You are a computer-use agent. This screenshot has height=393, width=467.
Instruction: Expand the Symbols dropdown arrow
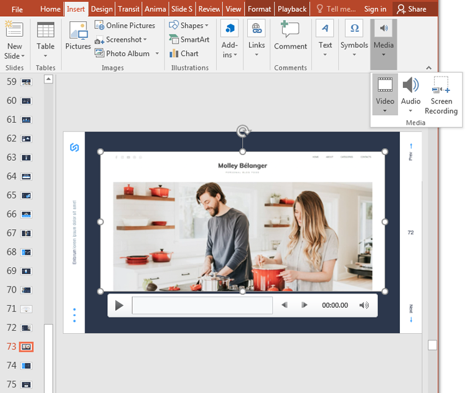354,55
